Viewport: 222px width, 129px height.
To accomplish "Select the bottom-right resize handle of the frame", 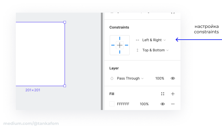I will pos(65,86).
